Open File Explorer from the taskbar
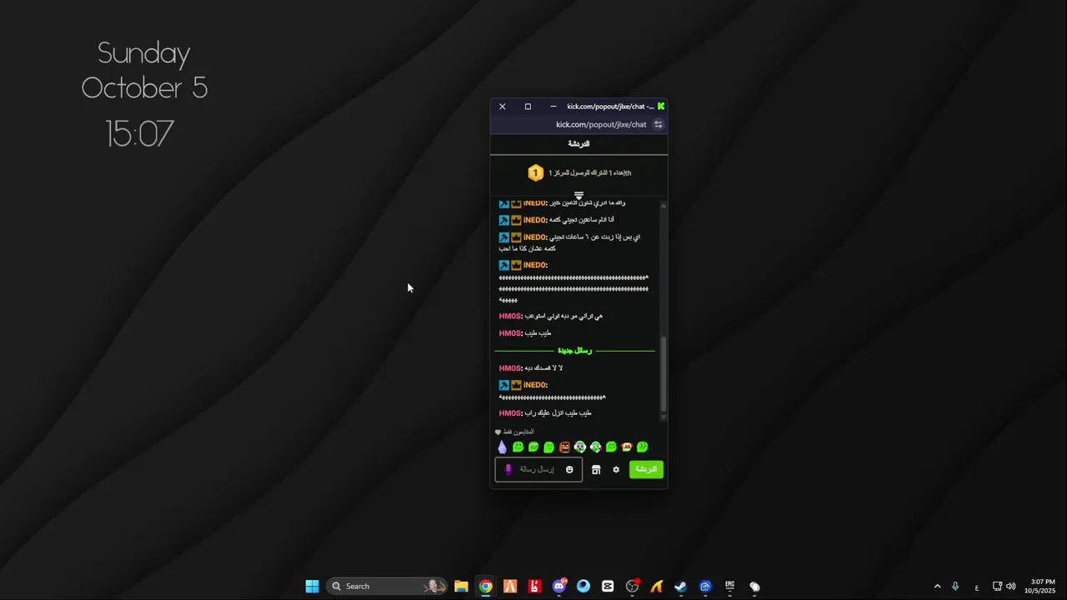Image resolution: width=1067 pixels, height=600 pixels. (461, 586)
